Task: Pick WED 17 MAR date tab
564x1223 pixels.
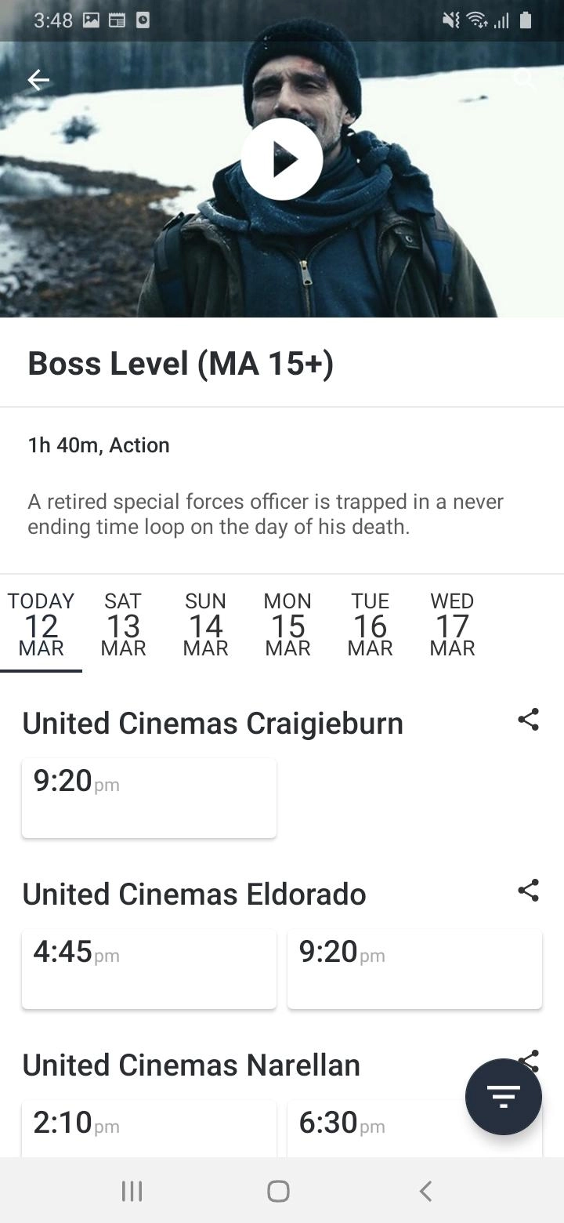Action: [x=452, y=625]
